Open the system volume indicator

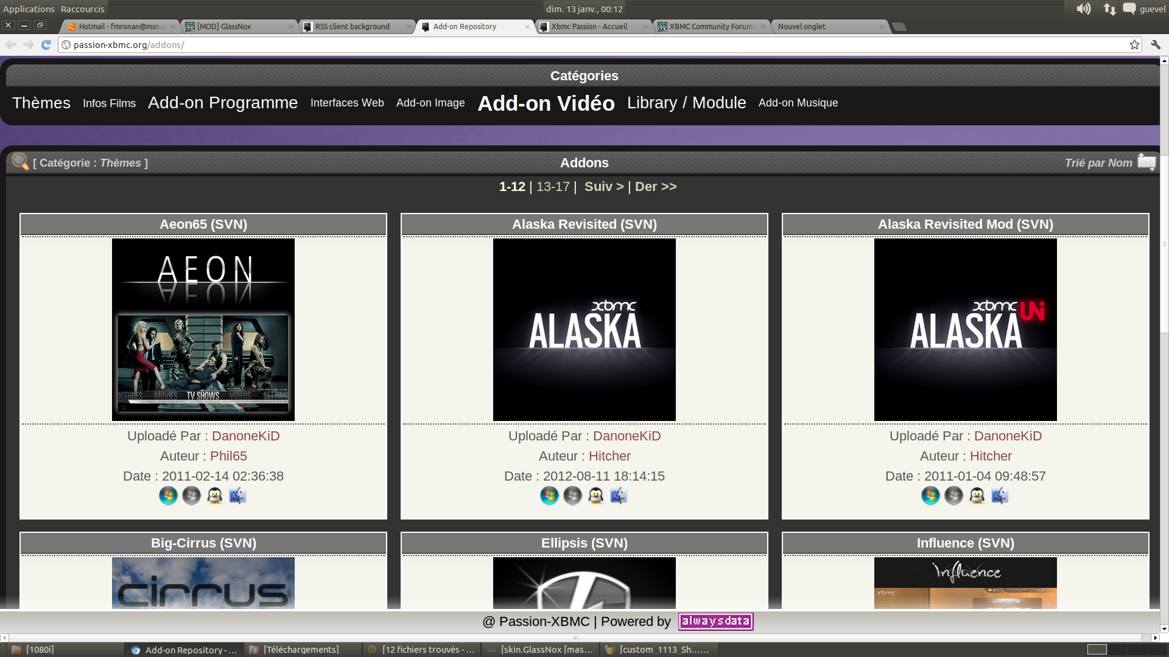pos(1083,9)
